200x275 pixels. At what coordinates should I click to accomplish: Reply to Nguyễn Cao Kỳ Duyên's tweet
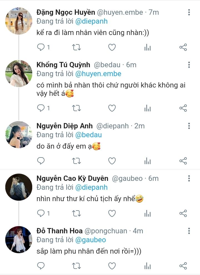(41, 213)
